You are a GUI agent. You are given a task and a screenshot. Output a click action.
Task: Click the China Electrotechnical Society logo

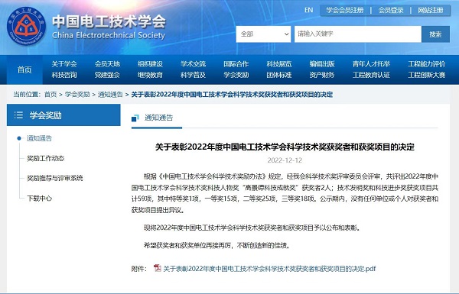26,26
